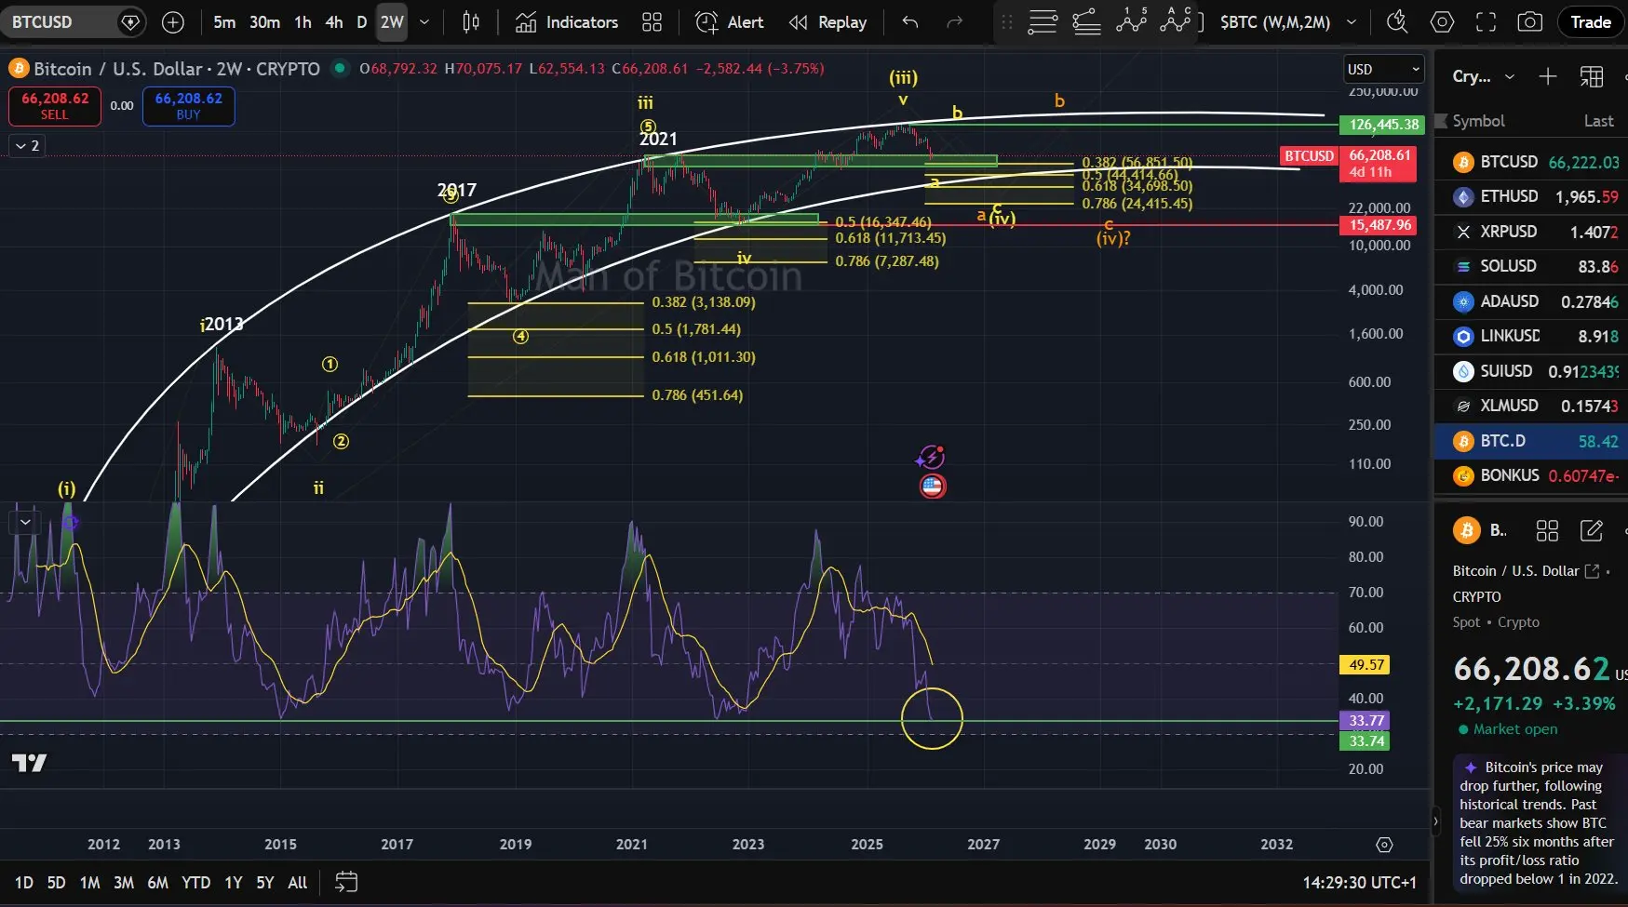Set chart range to All
Image resolution: width=1628 pixels, height=907 pixels.
click(297, 883)
